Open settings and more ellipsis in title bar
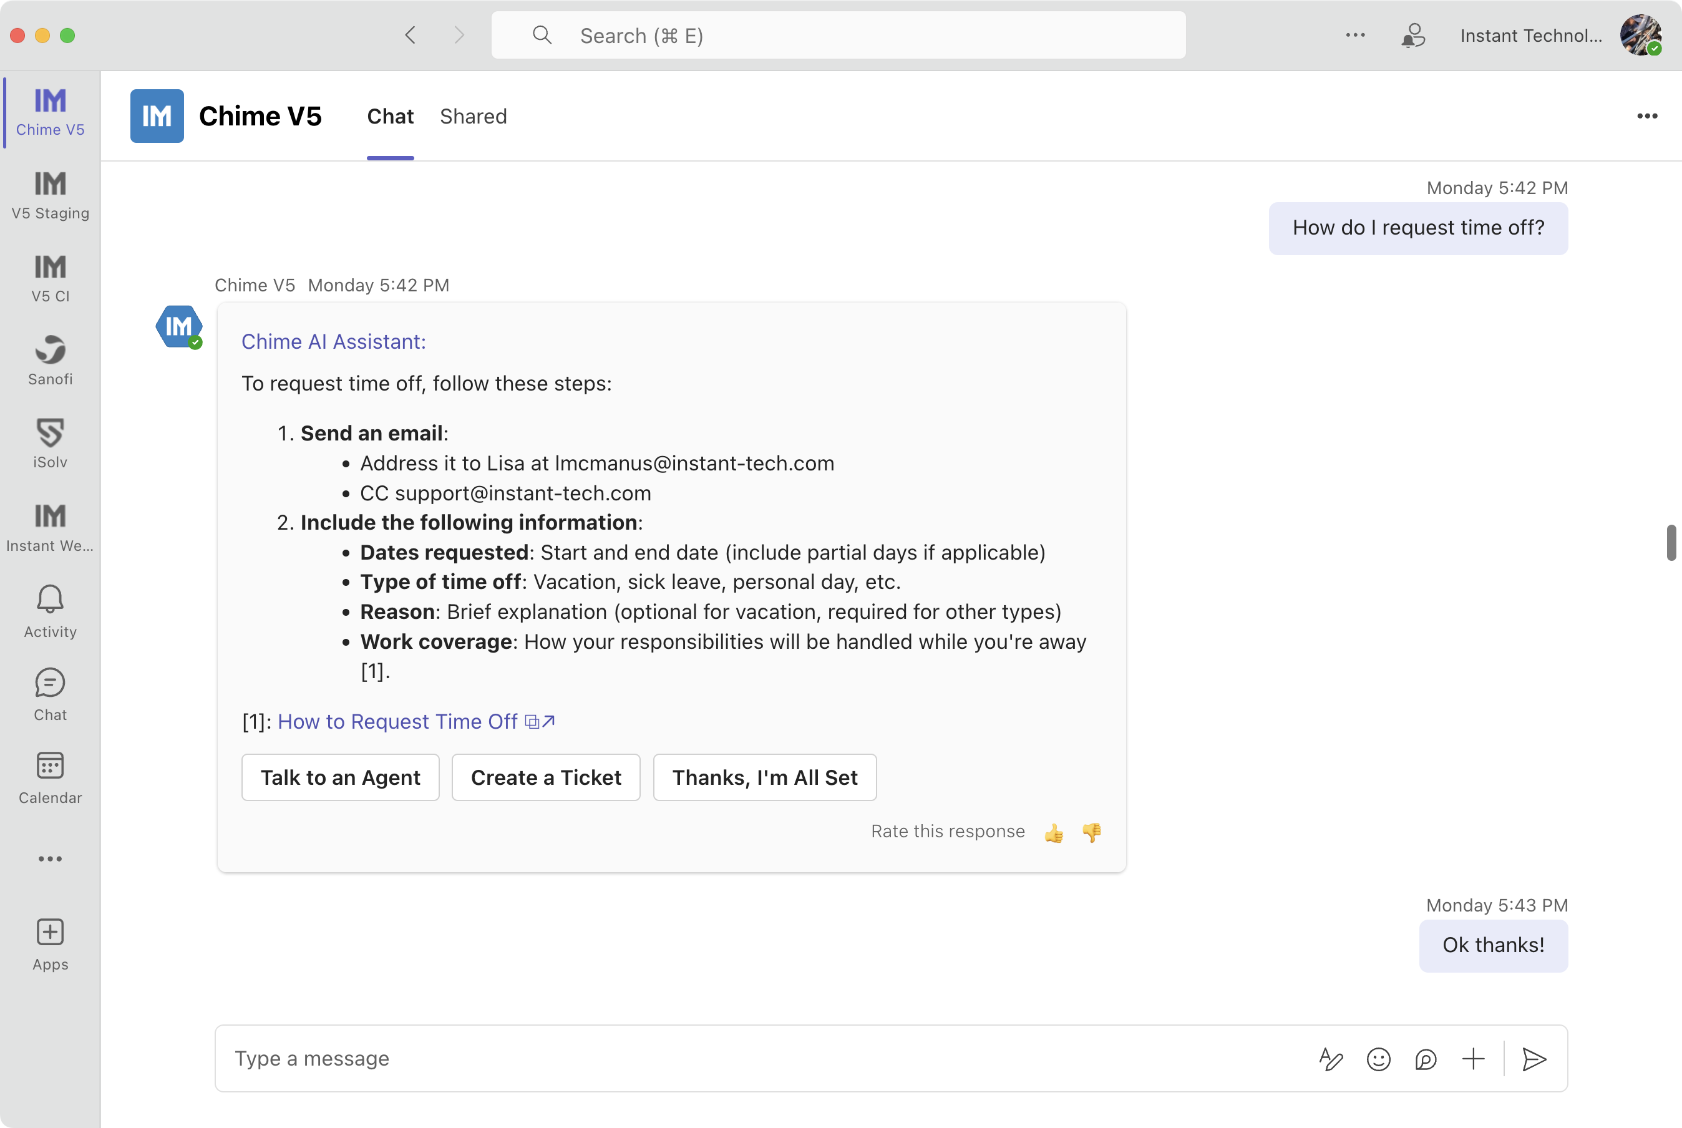The image size is (1682, 1128). (1355, 35)
